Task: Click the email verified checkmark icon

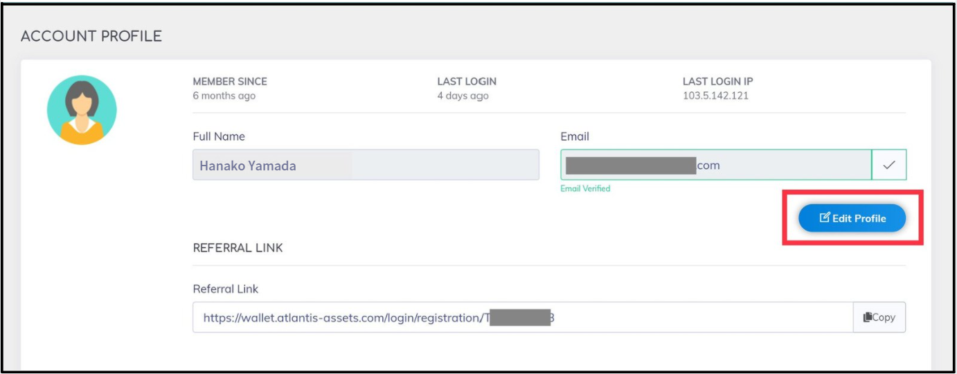Action: (889, 165)
